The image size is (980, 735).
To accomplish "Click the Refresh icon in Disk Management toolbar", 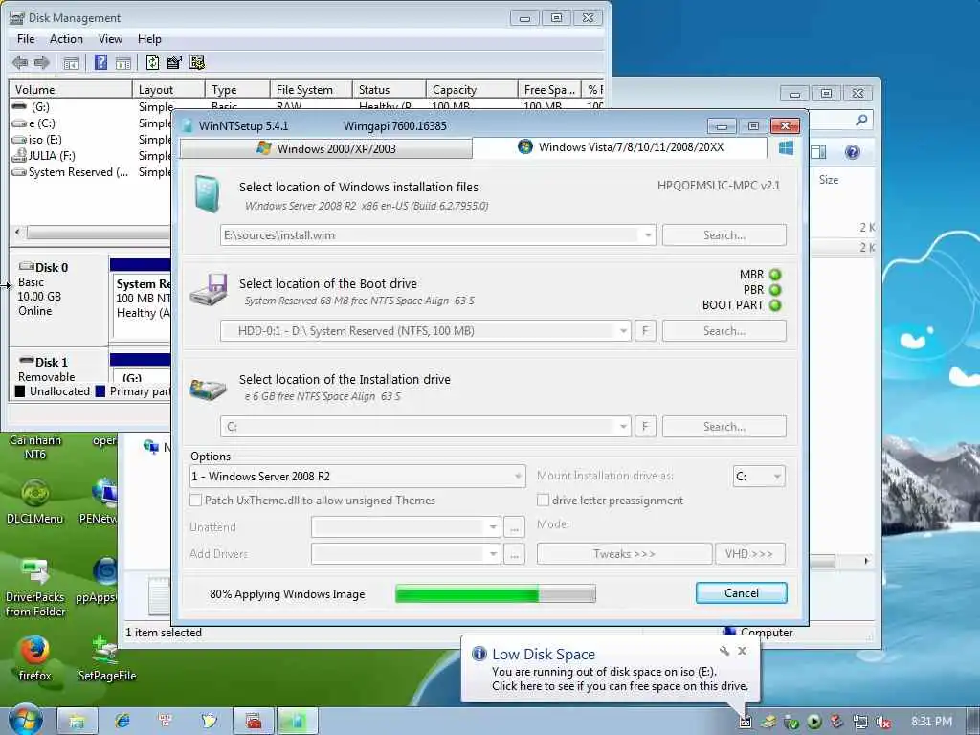I will 152,62.
